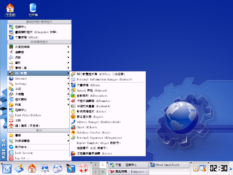Launch the life preserver help icon
Screen dimensions: 233x175
click(83, 169)
